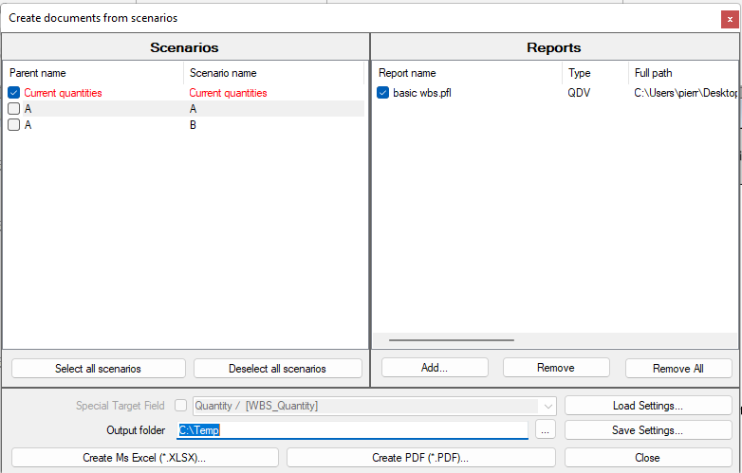Click the Select all scenarios button

pyautogui.click(x=98, y=369)
